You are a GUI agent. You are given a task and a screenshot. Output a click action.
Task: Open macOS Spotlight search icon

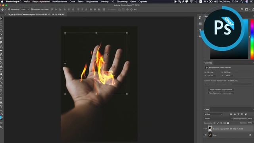coord(242,2)
